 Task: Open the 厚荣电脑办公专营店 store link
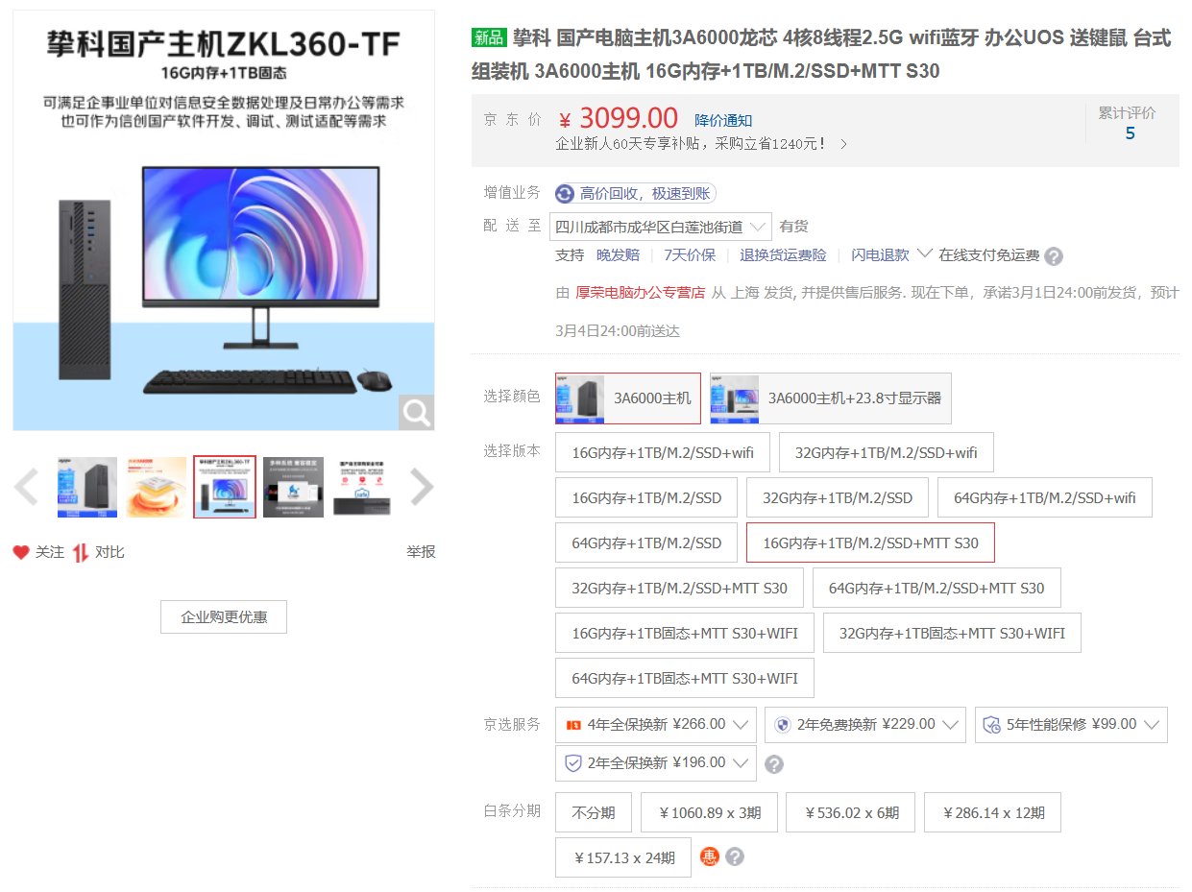(640, 293)
